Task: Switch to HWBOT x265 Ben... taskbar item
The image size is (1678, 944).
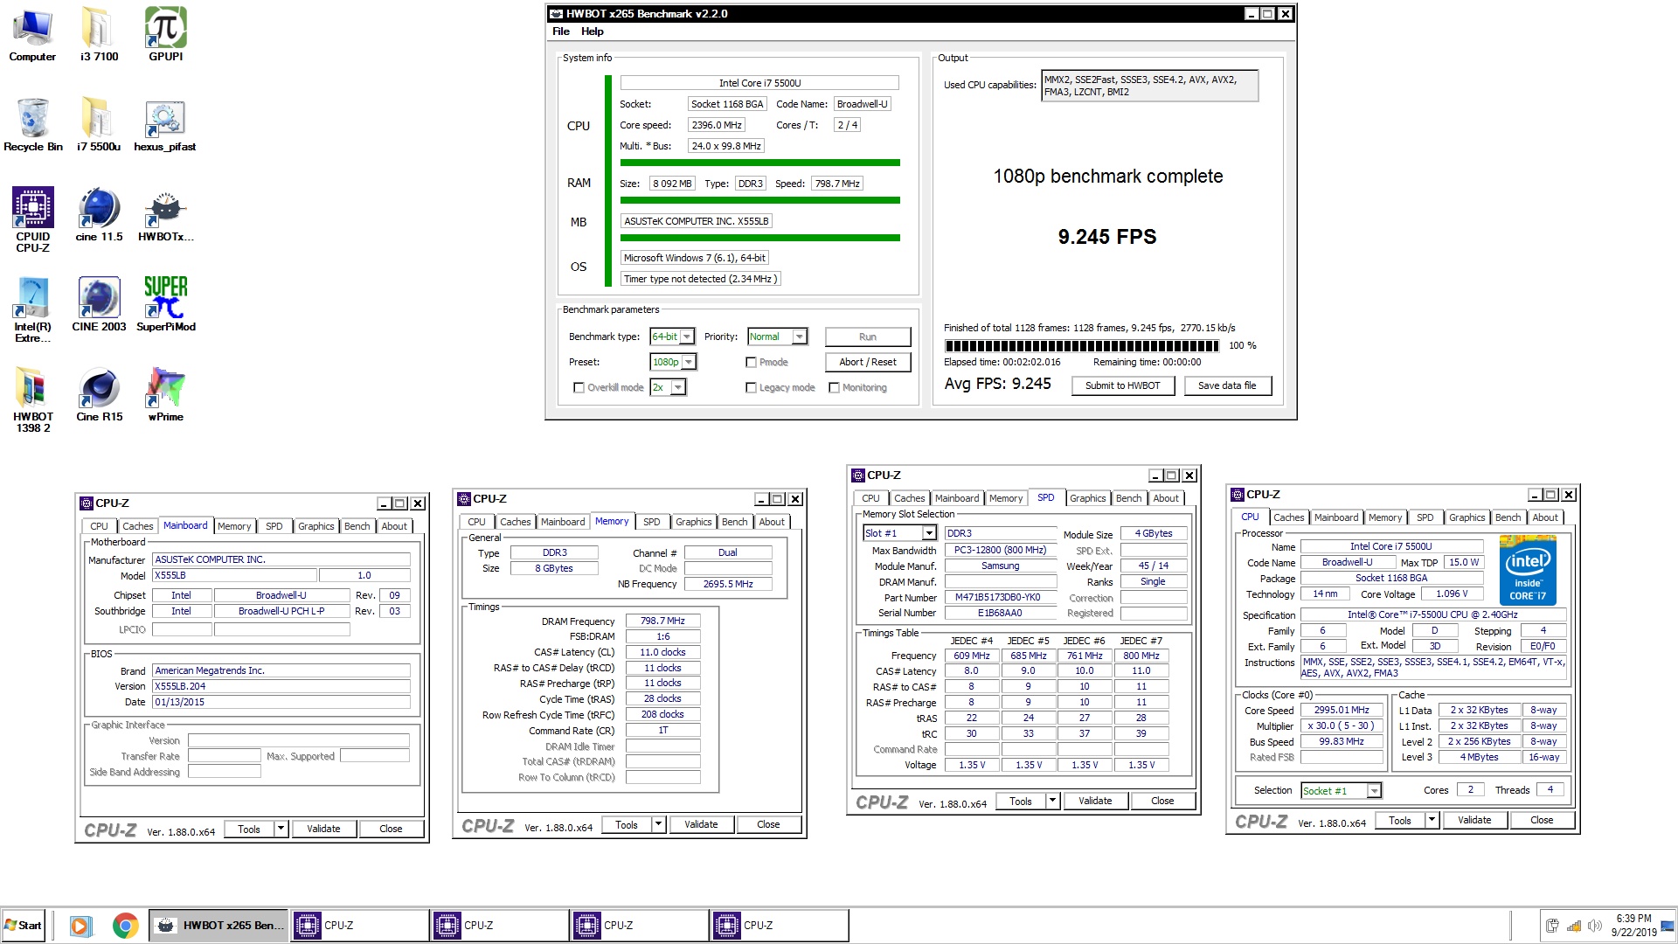Action: tap(219, 926)
